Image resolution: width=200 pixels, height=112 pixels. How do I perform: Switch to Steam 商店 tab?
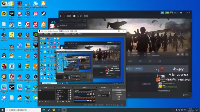click(69, 16)
